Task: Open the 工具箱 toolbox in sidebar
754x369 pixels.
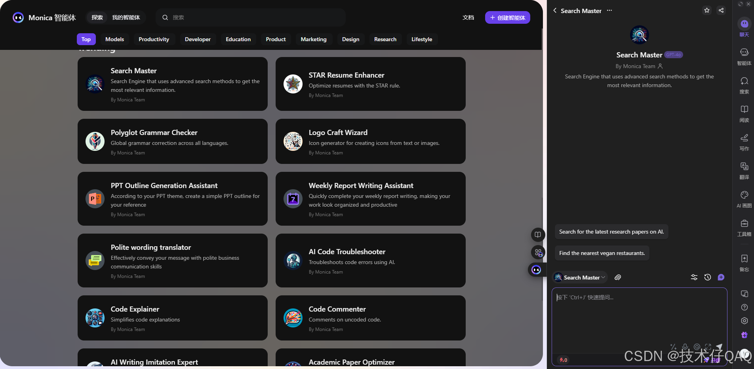Action: pyautogui.click(x=744, y=228)
